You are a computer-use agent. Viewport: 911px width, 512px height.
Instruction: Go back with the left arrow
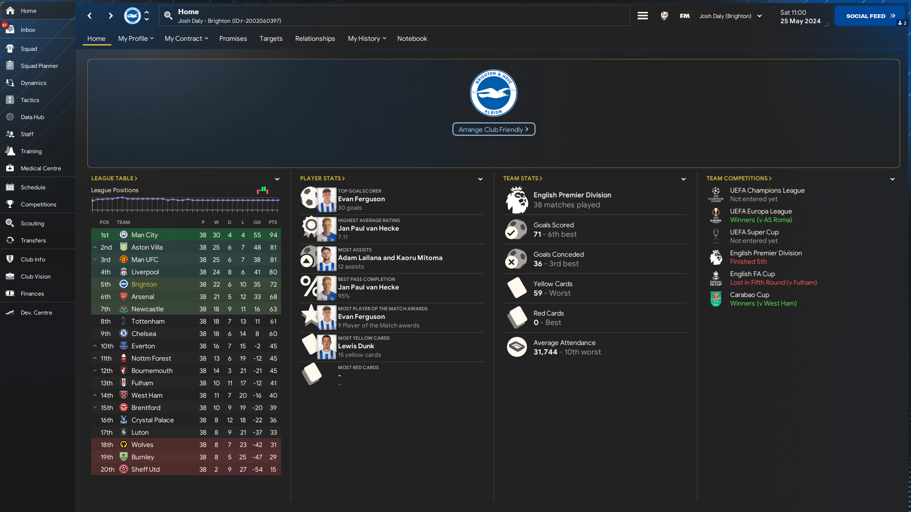[x=90, y=16]
